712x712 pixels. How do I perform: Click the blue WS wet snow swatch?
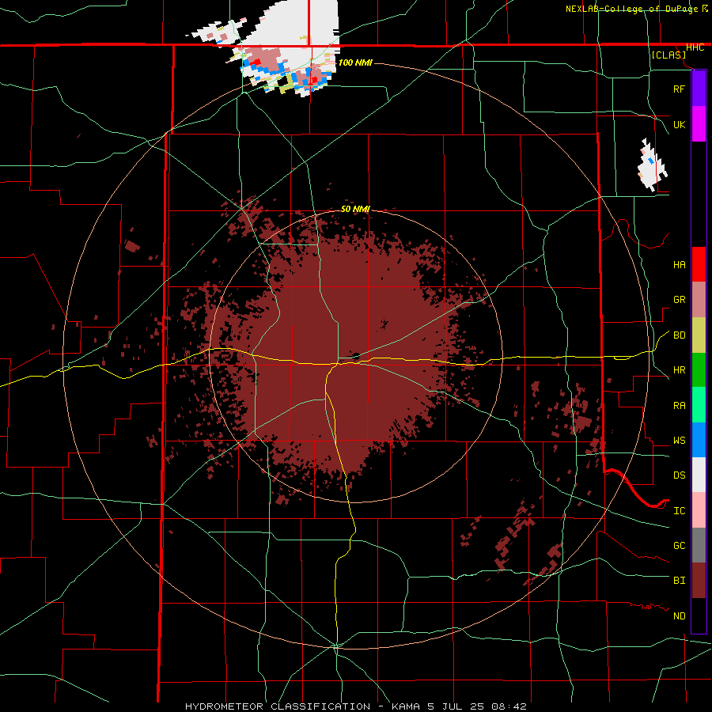pyautogui.click(x=699, y=440)
